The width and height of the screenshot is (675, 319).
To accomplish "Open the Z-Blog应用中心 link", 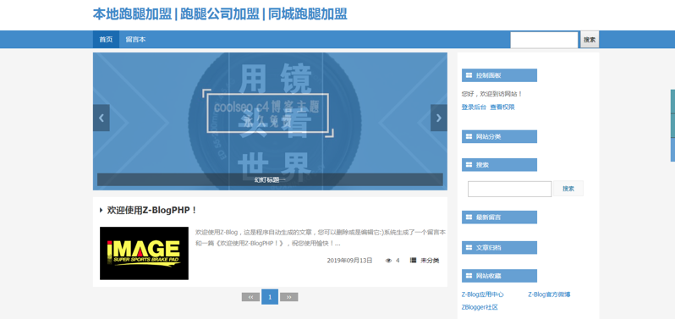I will pos(483,295).
